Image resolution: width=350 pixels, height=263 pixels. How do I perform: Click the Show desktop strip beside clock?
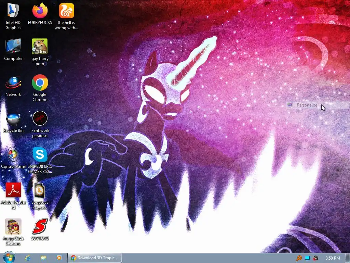pyautogui.click(x=347, y=258)
